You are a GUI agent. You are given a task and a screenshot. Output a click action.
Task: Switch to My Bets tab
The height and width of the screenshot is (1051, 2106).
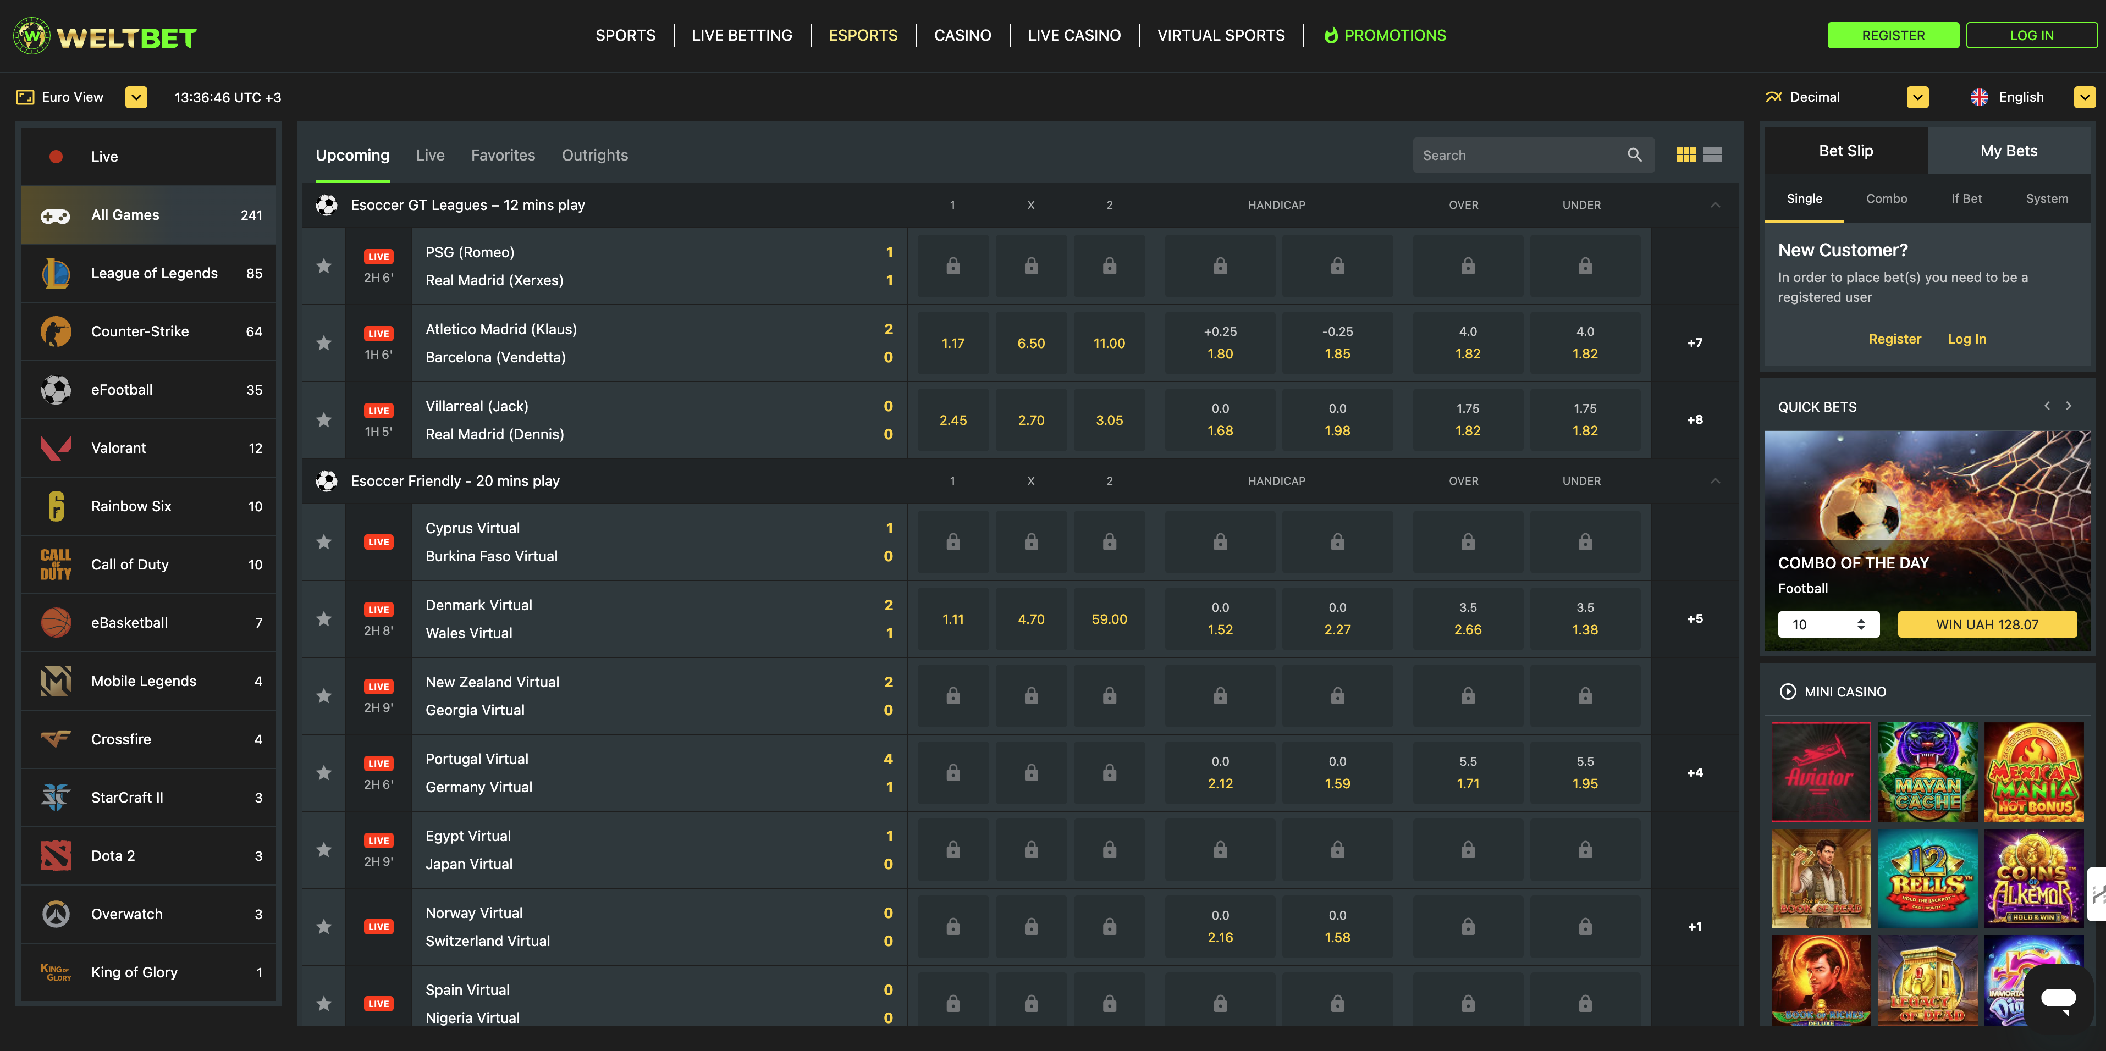[2009, 151]
